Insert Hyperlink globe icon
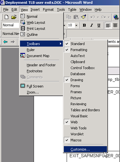 tap(116, 17)
